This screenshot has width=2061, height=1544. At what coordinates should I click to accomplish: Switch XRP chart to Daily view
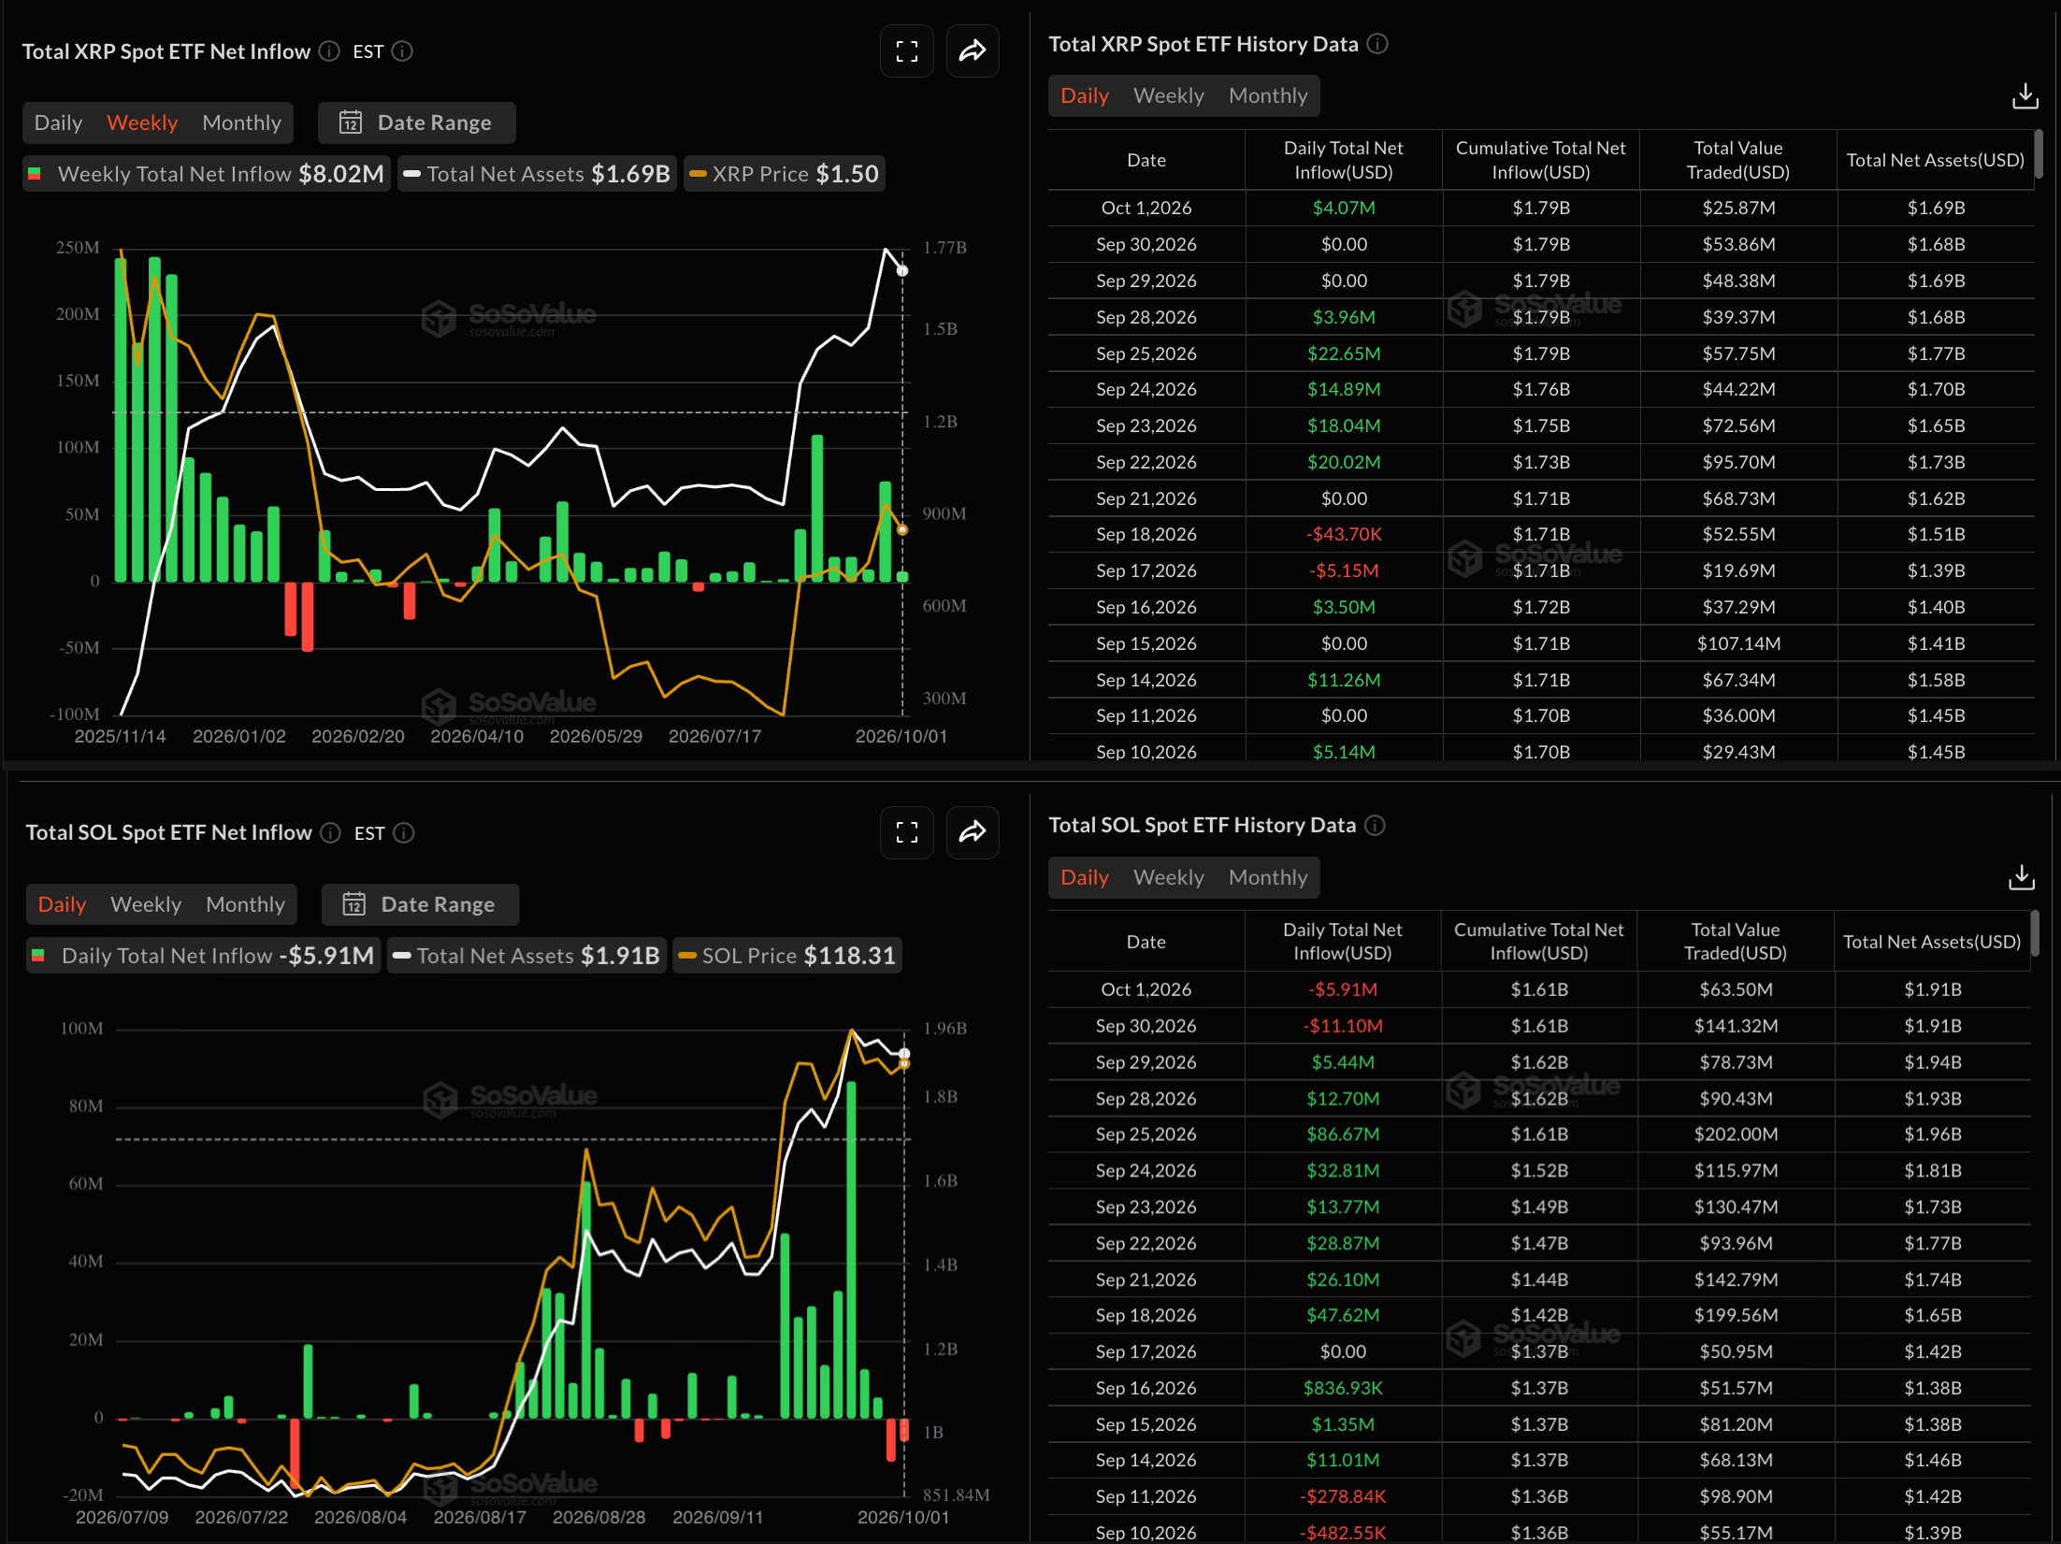tap(58, 123)
